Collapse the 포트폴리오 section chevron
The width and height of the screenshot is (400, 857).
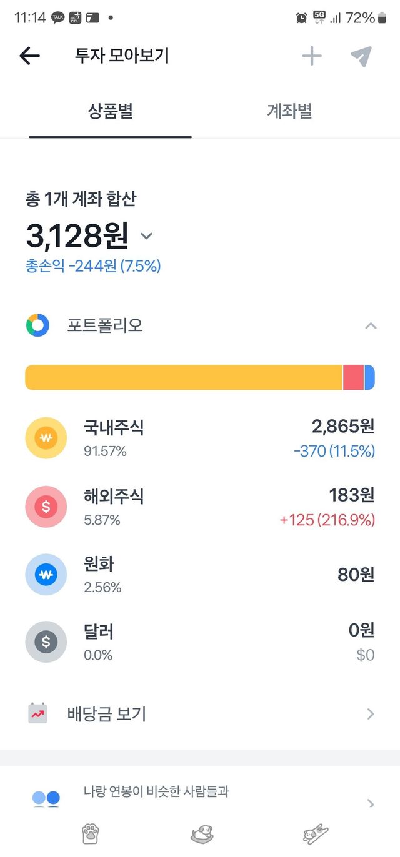click(x=371, y=325)
